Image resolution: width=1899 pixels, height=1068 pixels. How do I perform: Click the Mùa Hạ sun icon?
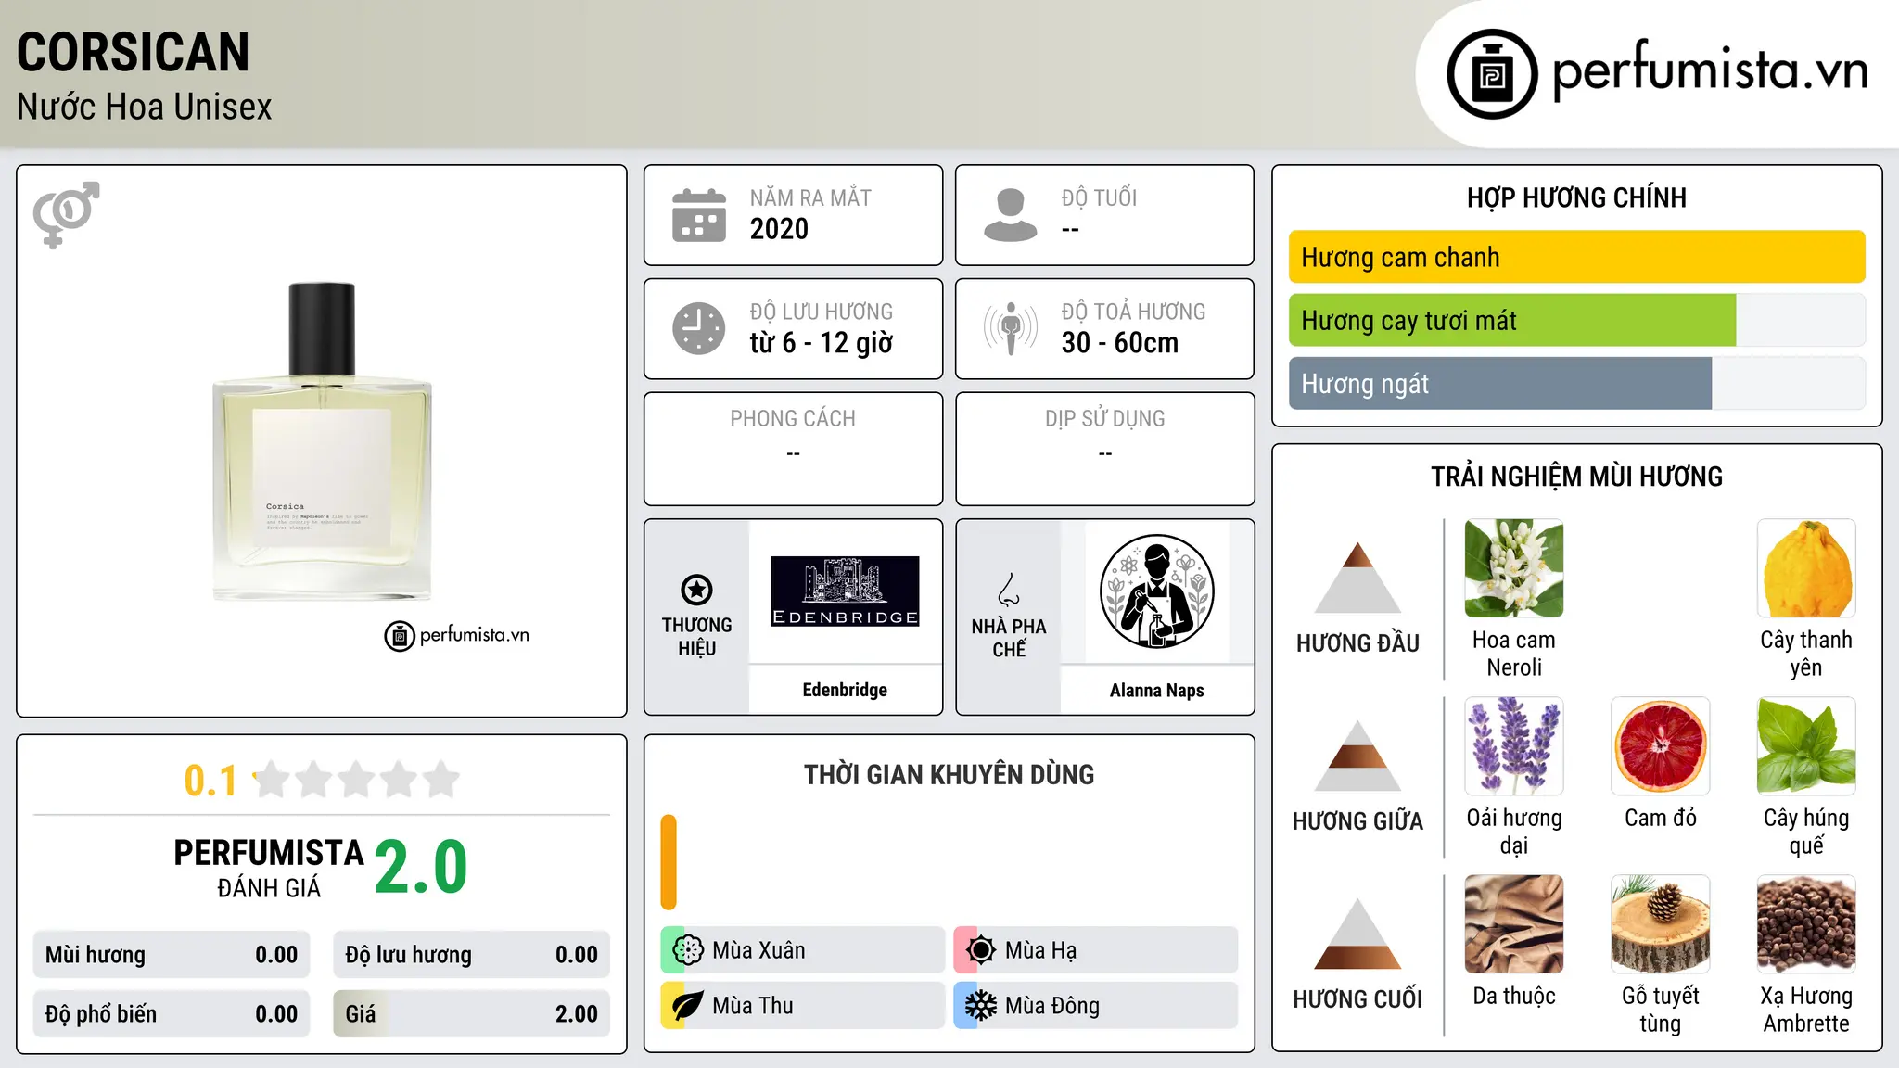click(x=980, y=950)
